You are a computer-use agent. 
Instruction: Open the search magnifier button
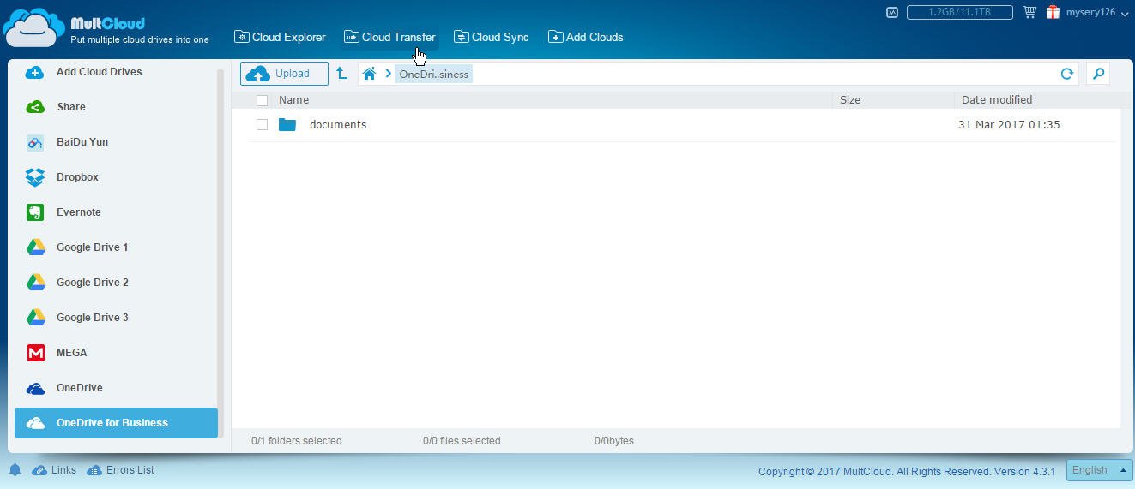point(1098,74)
